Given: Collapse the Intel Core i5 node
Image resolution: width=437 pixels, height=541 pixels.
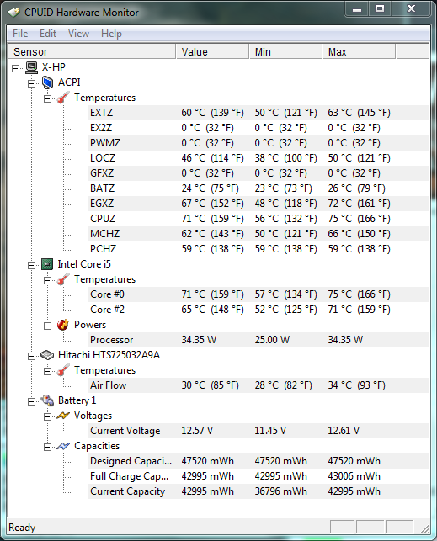Looking at the screenshot, I should pos(31,265).
